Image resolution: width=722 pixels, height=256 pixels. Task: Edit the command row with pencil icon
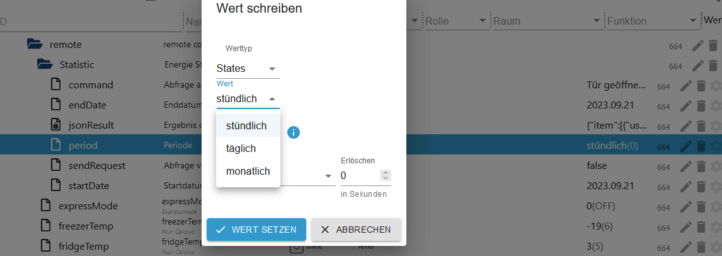[x=686, y=86]
